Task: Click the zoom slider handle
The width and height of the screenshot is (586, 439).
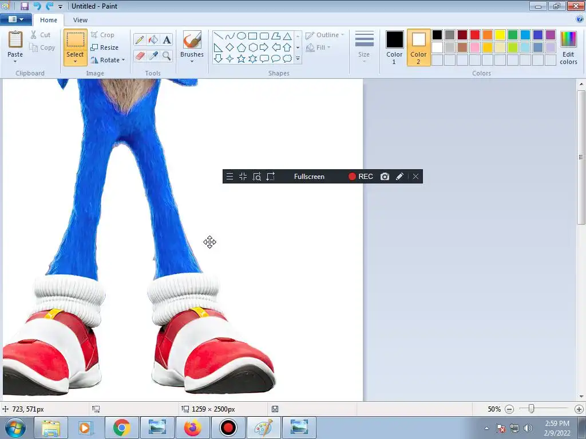Action: (531, 409)
